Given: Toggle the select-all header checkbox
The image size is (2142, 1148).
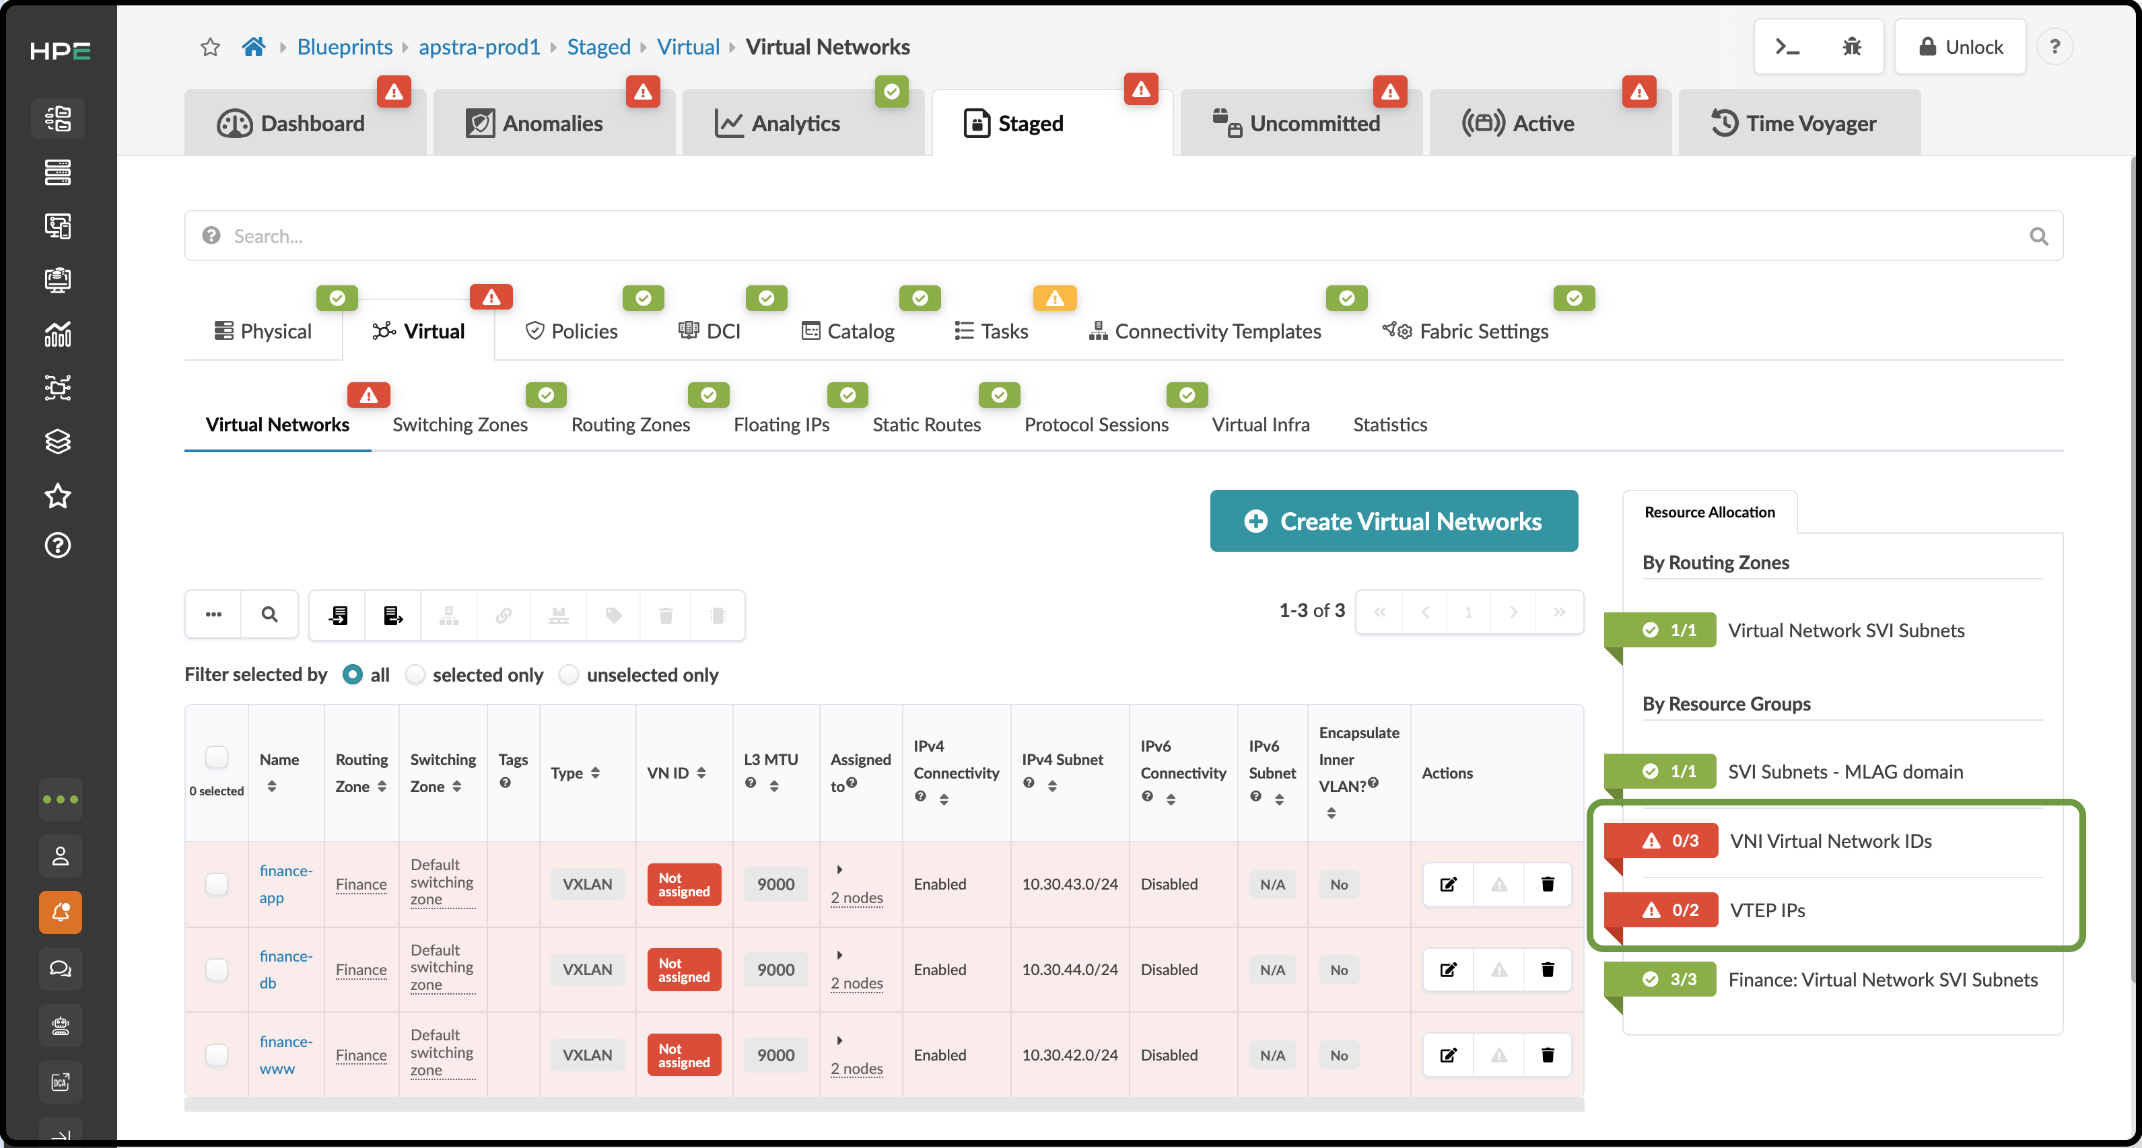Looking at the screenshot, I should tap(216, 756).
